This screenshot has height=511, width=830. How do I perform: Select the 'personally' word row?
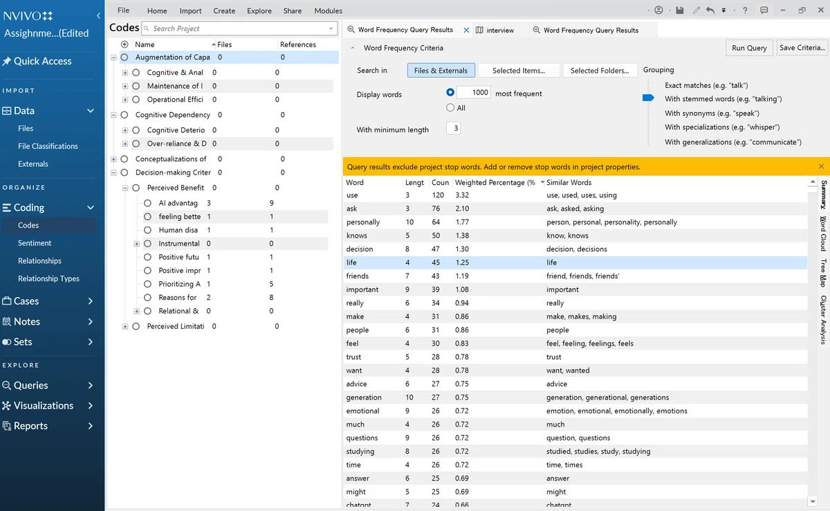(x=575, y=222)
